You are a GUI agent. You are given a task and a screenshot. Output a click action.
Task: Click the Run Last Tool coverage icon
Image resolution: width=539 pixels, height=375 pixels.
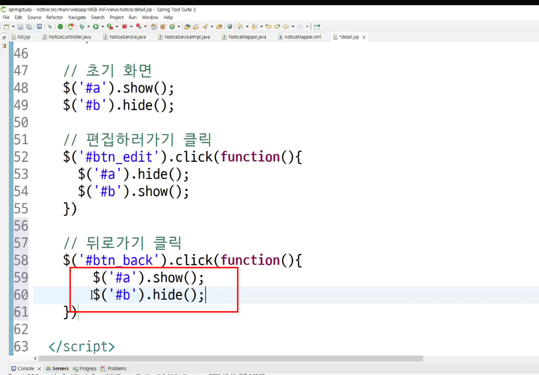click(x=110, y=26)
